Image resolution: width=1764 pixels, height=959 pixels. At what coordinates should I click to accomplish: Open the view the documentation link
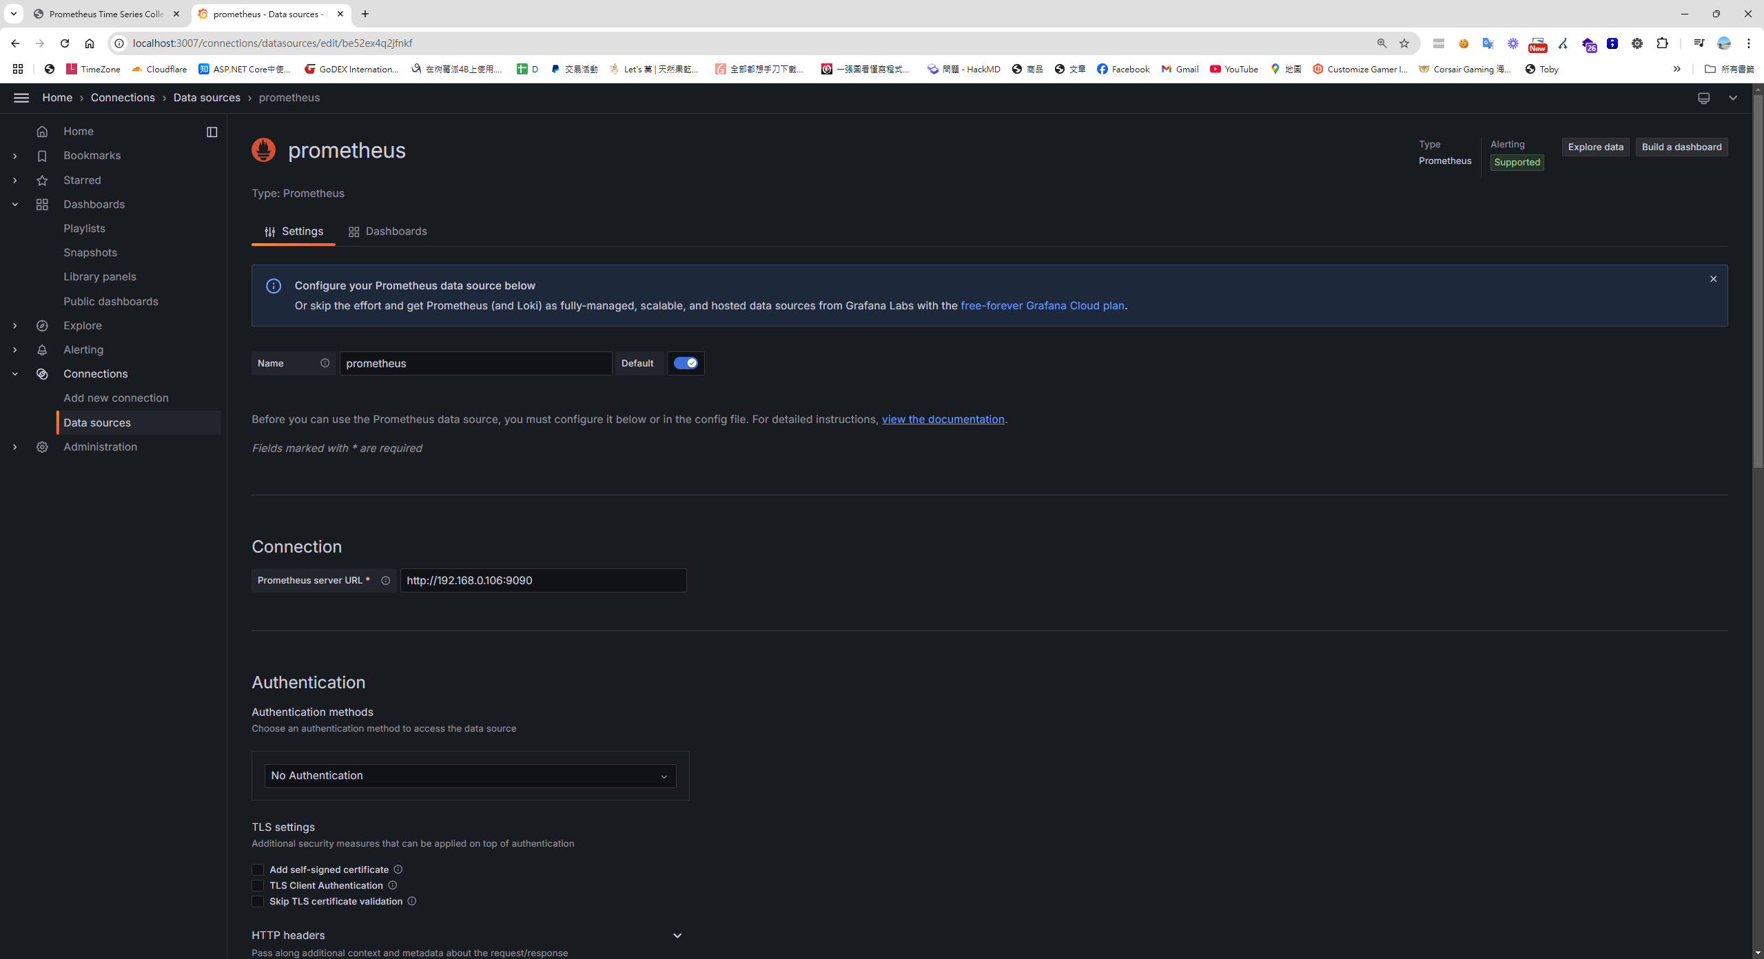943,419
